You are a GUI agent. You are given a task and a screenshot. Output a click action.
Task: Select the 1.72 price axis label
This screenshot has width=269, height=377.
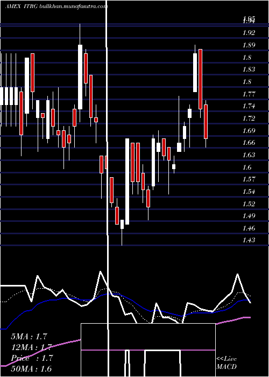pyautogui.click(x=249, y=118)
